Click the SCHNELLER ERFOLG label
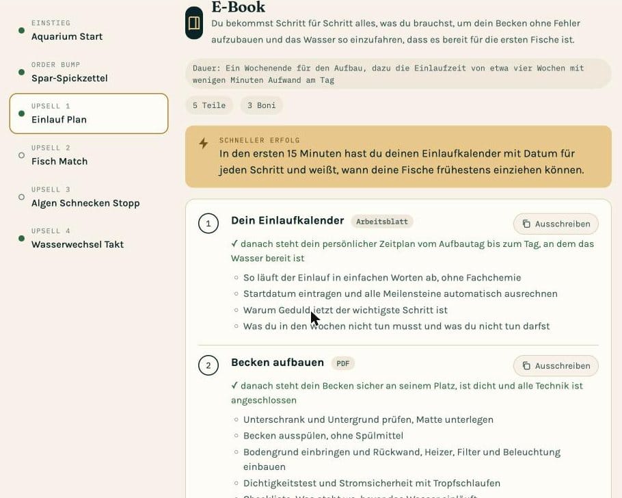Viewport: 622px width, 498px height. click(260, 140)
